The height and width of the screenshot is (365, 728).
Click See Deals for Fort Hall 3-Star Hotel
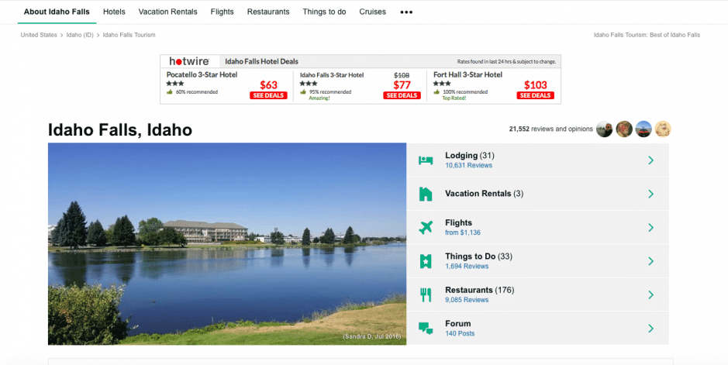(535, 95)
